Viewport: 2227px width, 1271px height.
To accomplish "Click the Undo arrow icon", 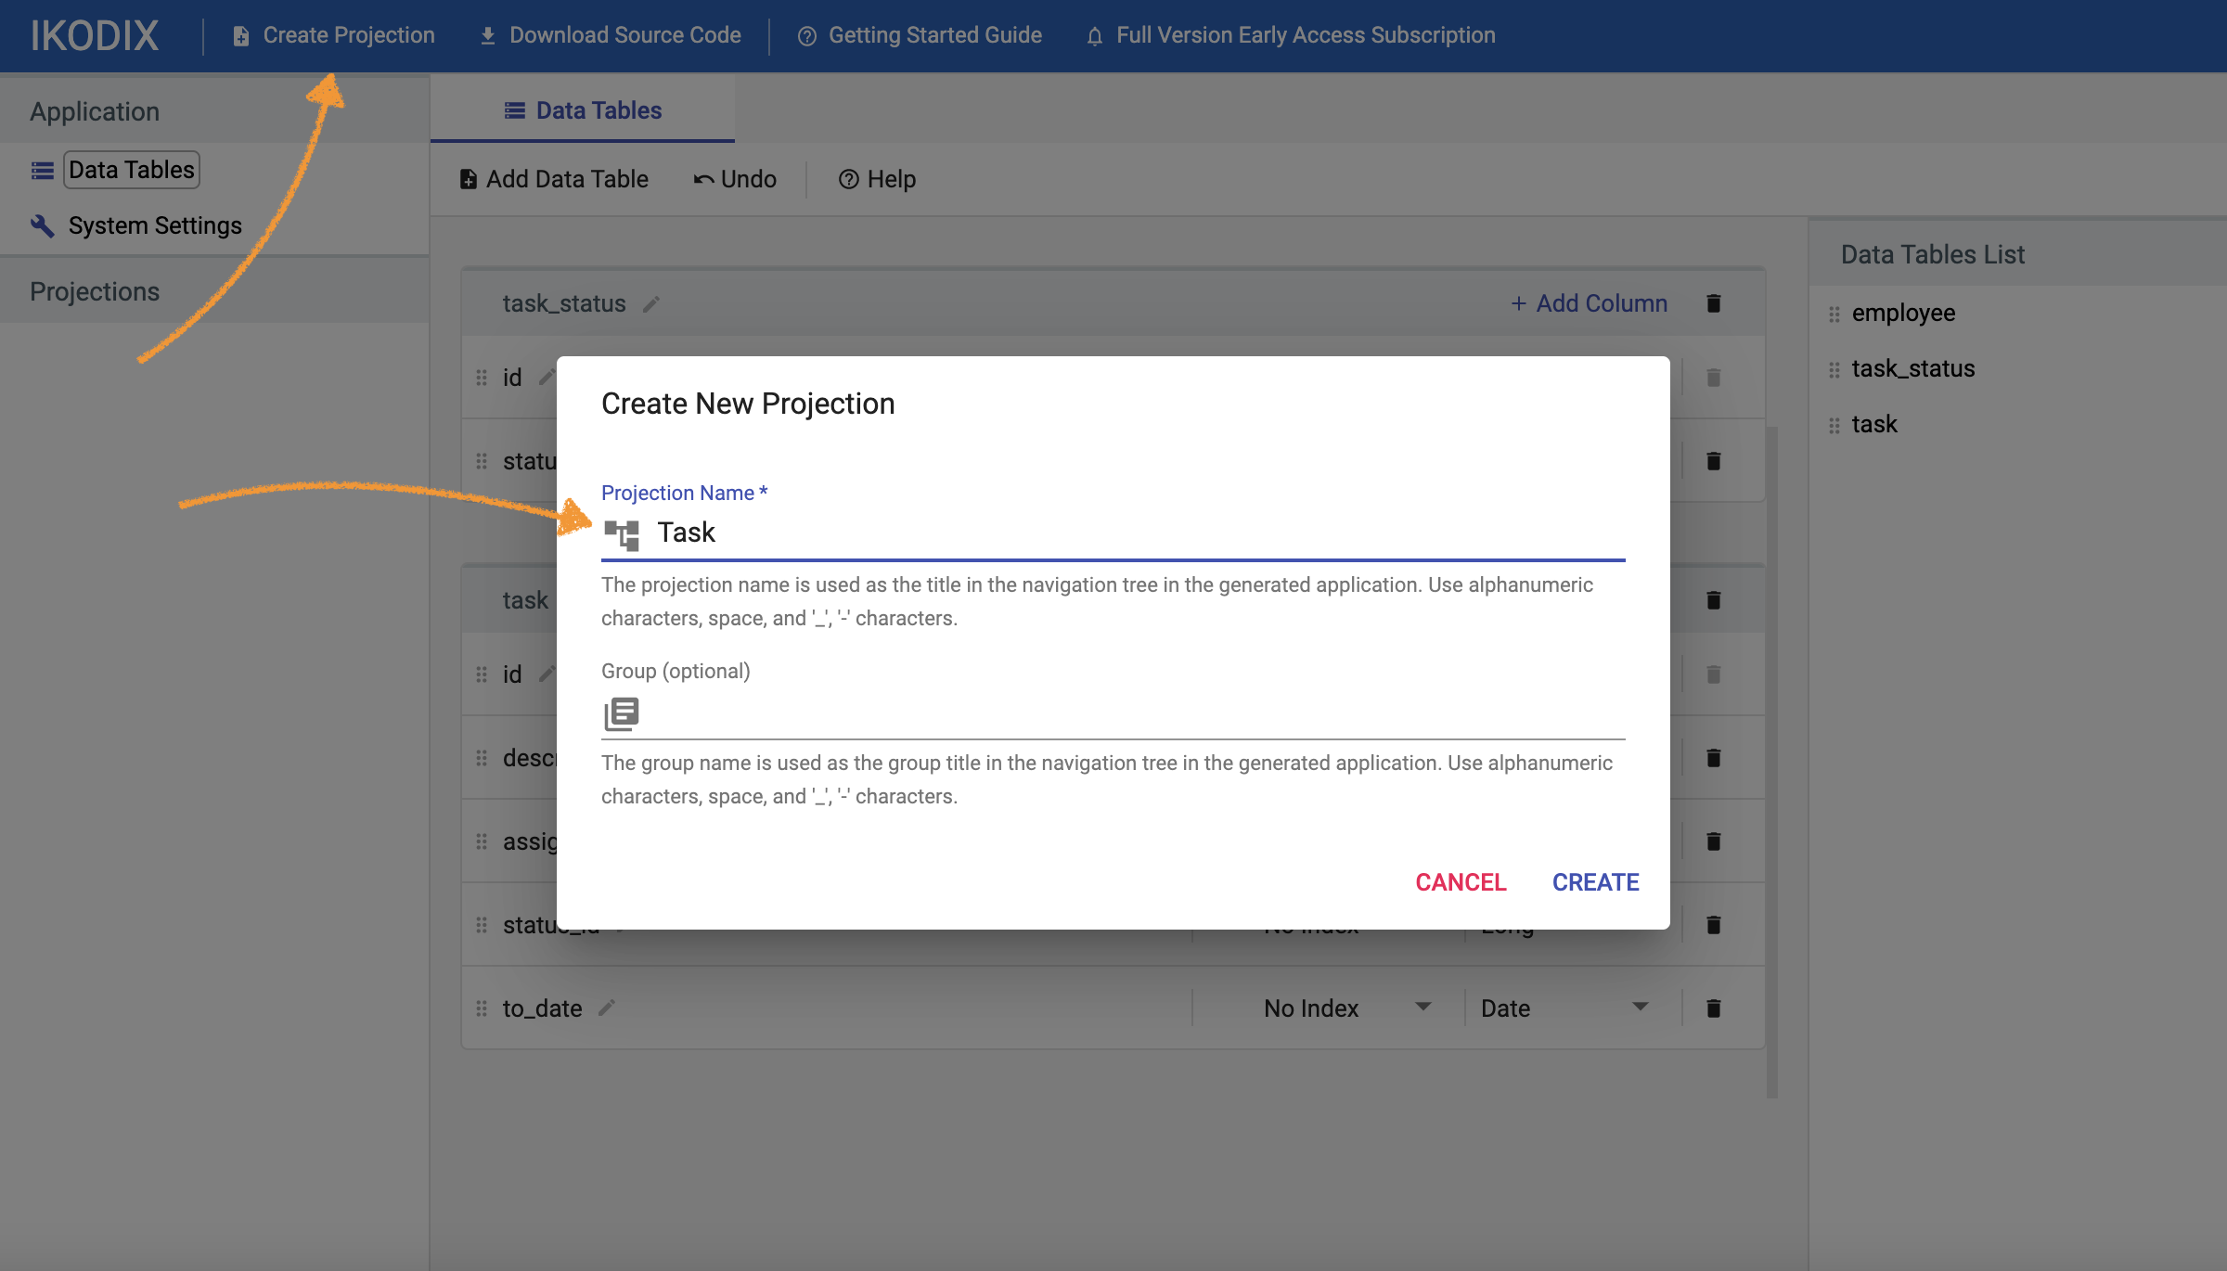I will 702,178.
